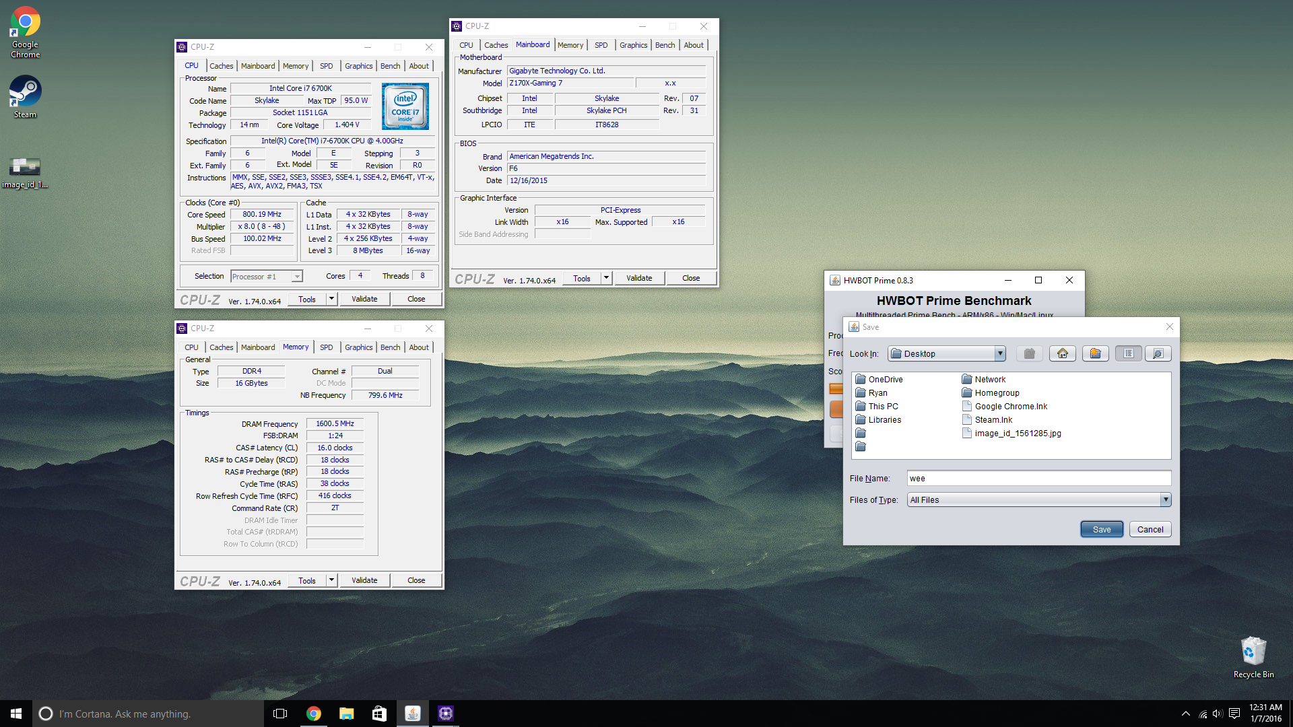1293x727 pixels.
Task: Open Task View in taskbar
Action: (280, 714)
